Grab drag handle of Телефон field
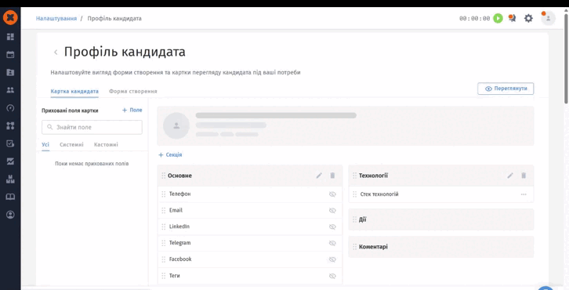 (x=164, y=194)
